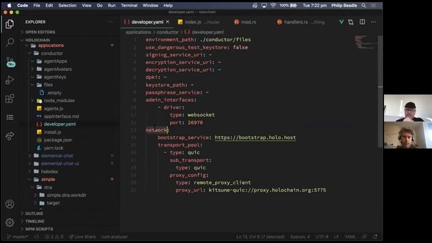This screenshot has width=432, height=243.
Task: Expand the Timeline section
Action: 34,221
